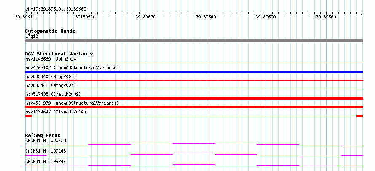Click the nsv4530979 gnomAD variant label
375x171 pixels.
72,103
